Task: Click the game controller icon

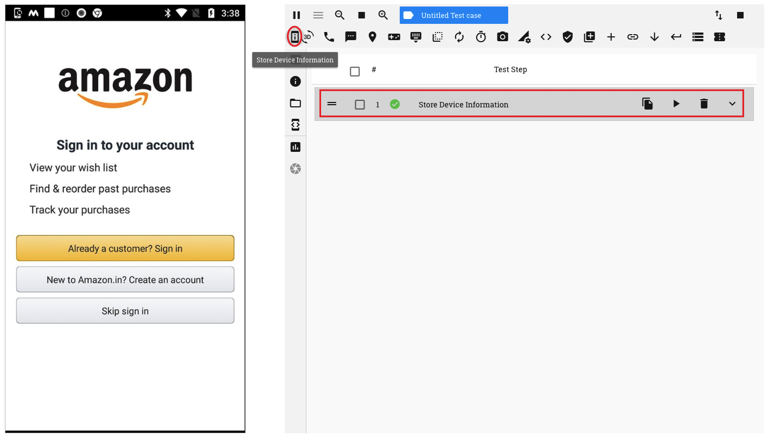Action: click(x=394, y=36)
